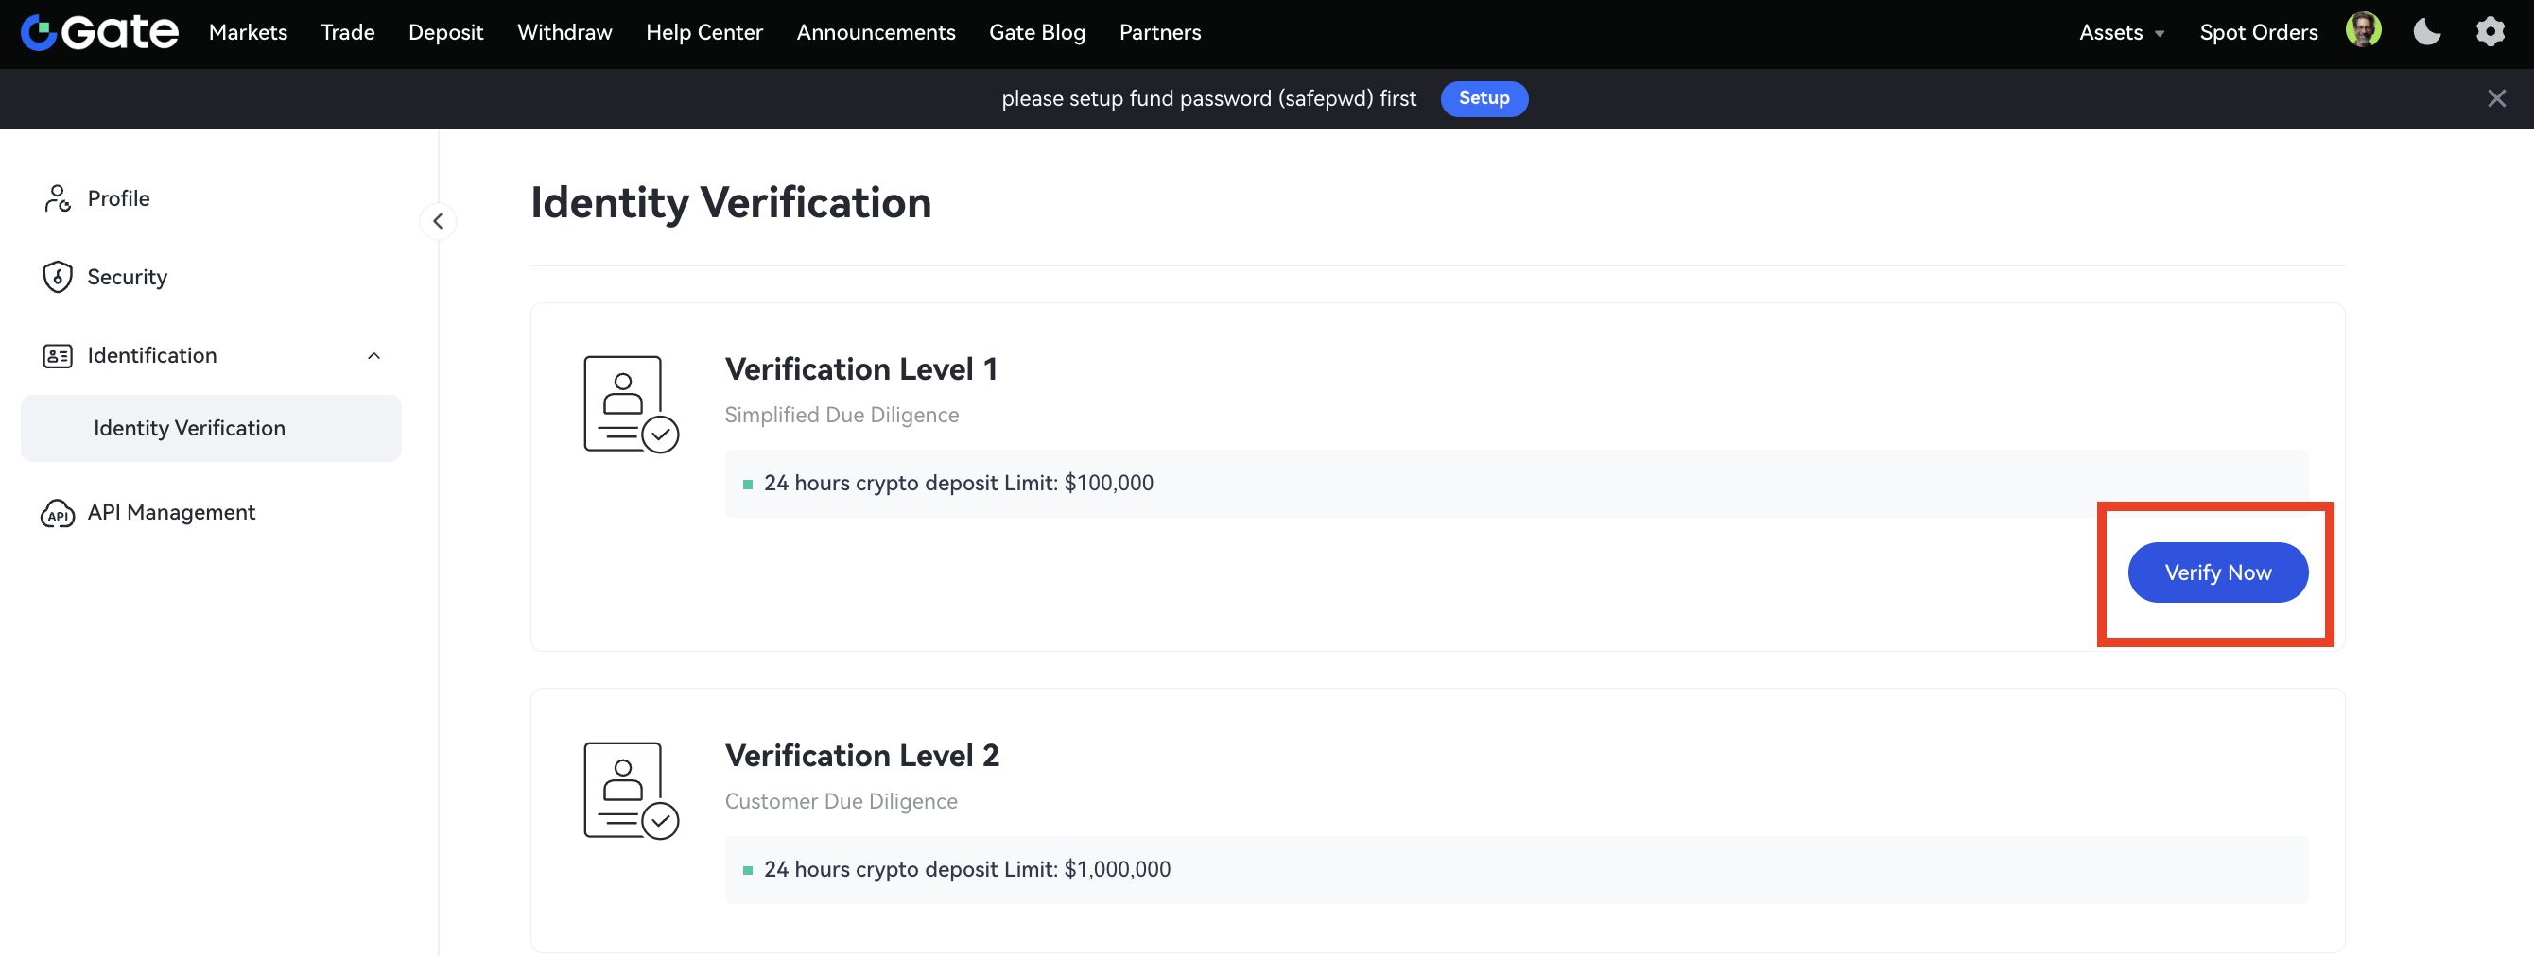Screen dimensions: 2534x956
Task: Click Setup fund password button
Action: coord(1484,98)
